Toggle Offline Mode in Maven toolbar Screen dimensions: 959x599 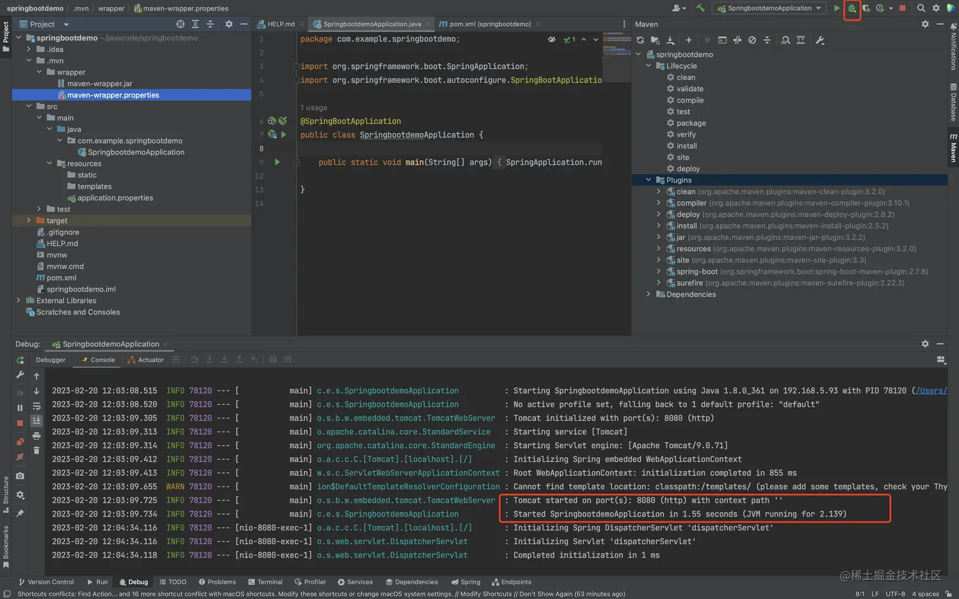(x=737, y=40)
